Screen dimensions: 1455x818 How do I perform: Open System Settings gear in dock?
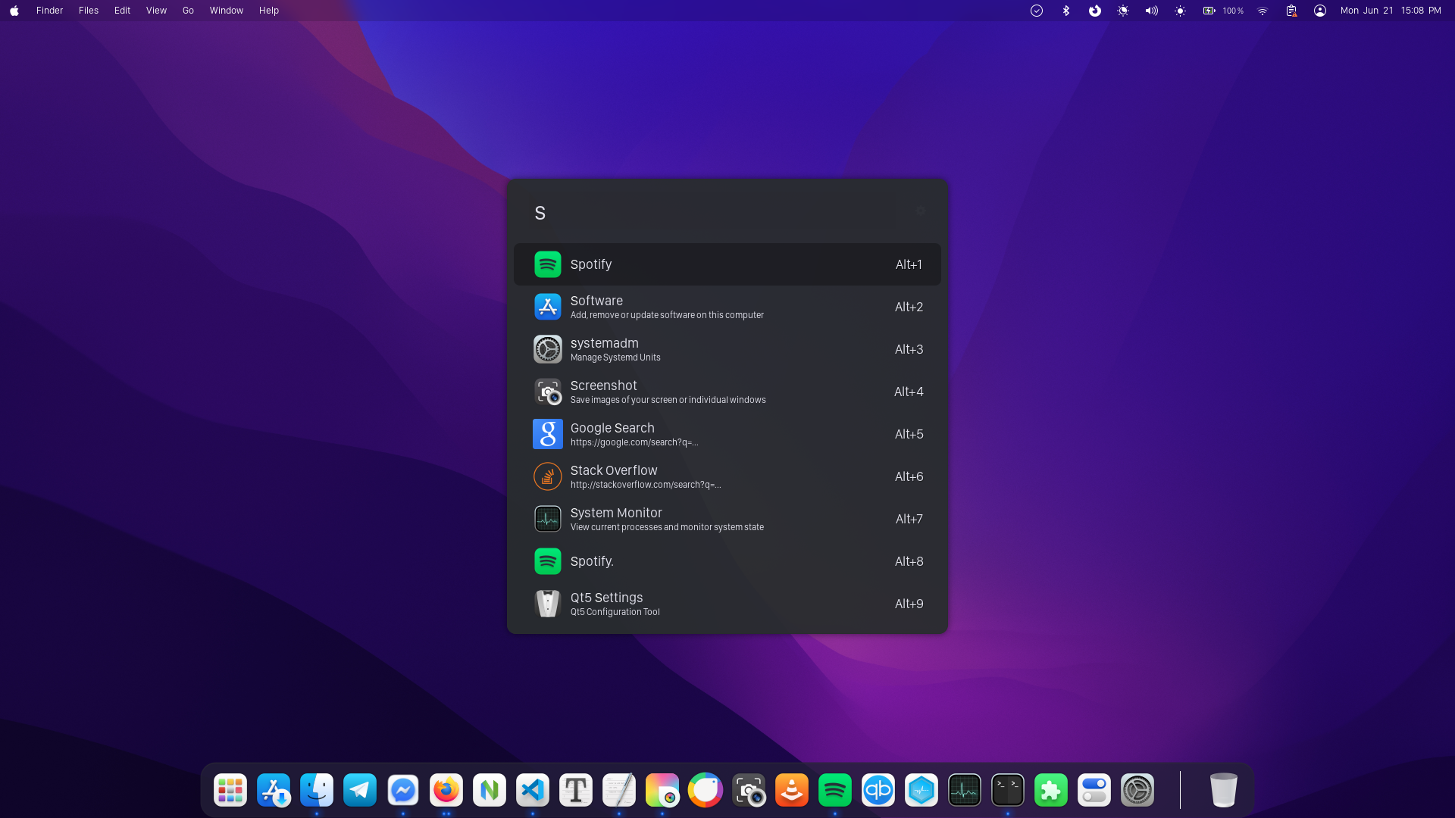pos(1137,790)
